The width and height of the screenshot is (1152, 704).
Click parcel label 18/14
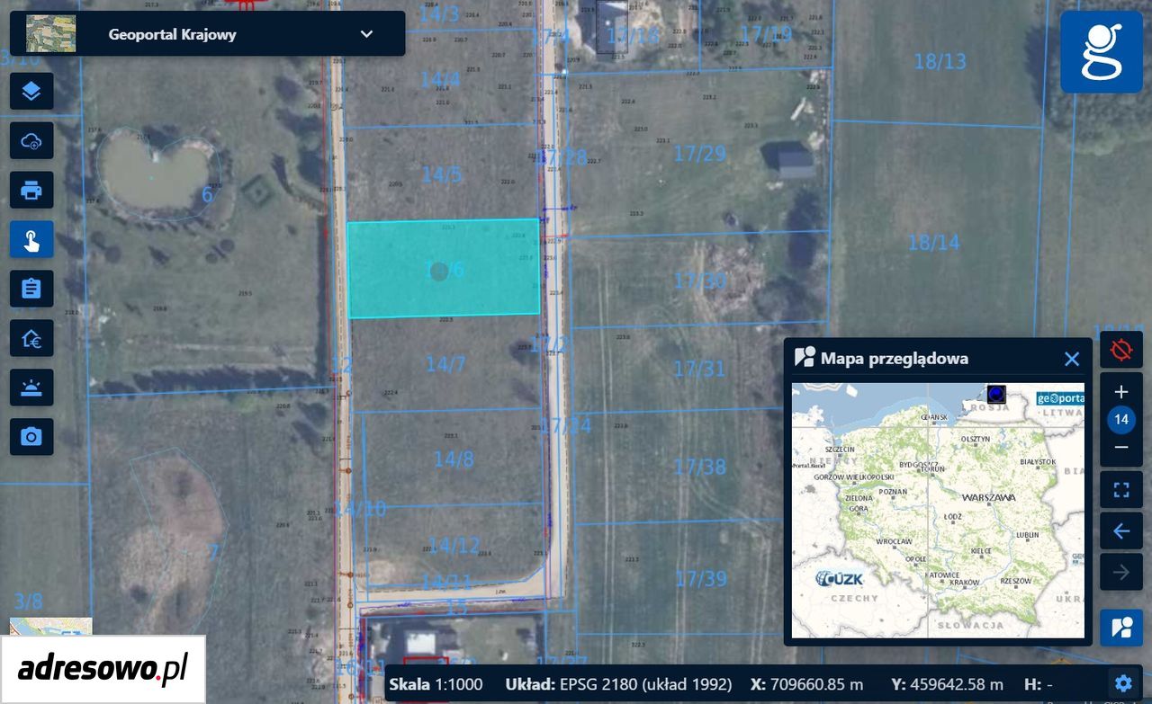(x=933, y=242)
